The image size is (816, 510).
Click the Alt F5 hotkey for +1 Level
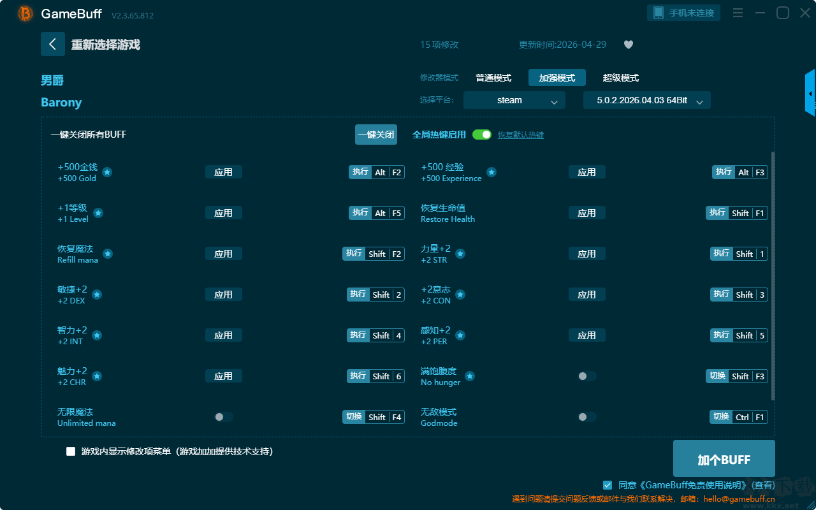click(x=377, y=213)
